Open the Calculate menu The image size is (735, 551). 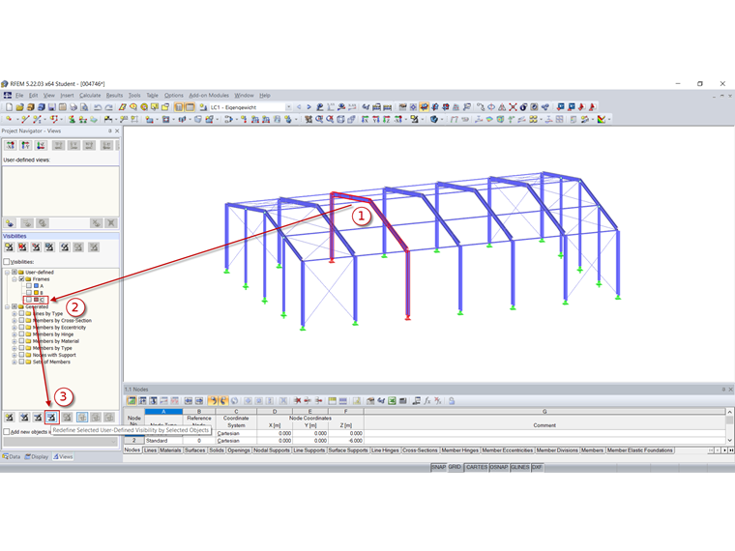pos(90,95)
